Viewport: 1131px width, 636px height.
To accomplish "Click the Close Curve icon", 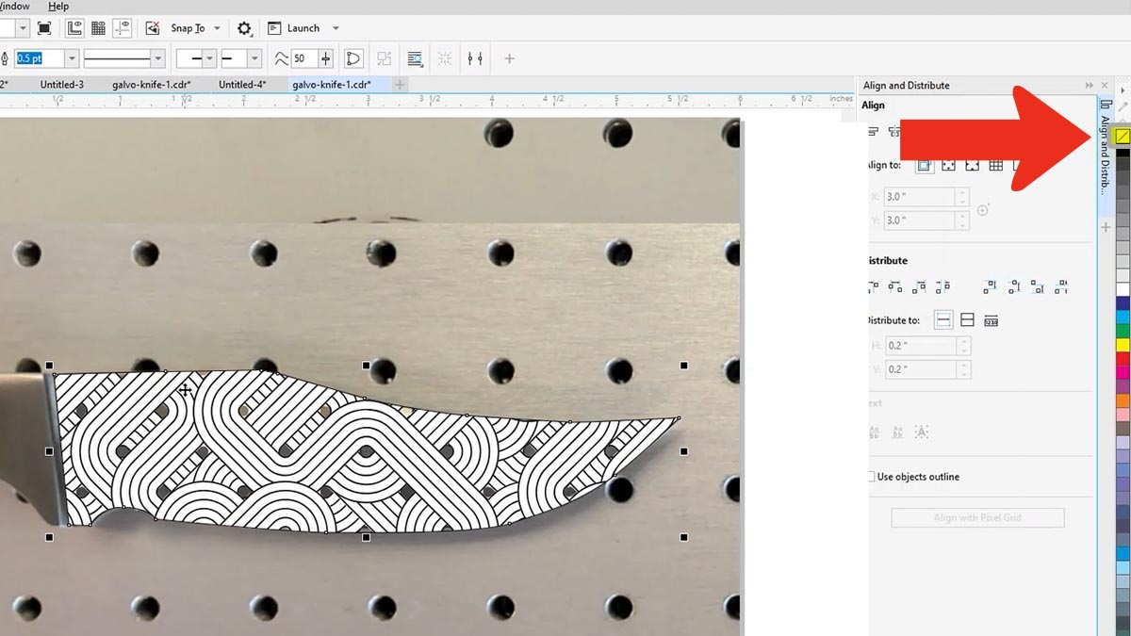I will tap(353, 58).
